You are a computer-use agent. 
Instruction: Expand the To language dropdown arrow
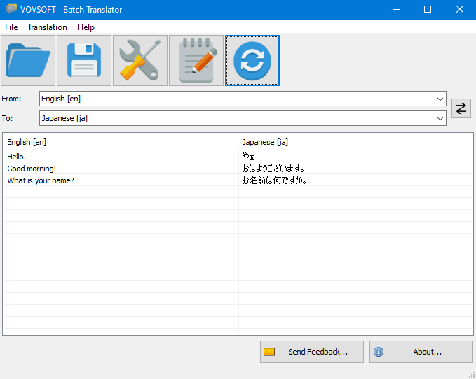tap(440, 119)
